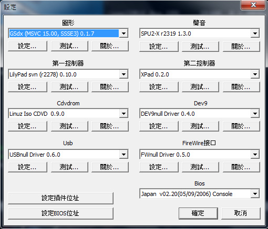Click 關於... under the 圖形 plugin
268x229 pixels.
click(110, 46)
